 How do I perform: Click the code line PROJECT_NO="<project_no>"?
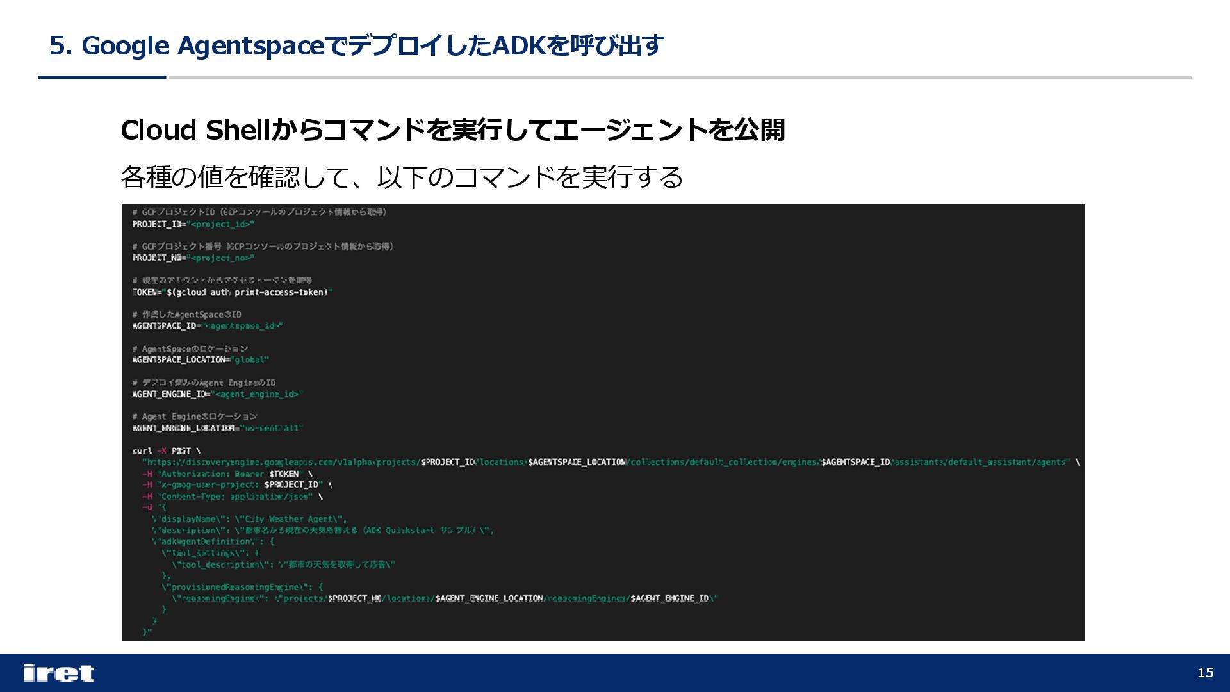click(x=193, y=258)
